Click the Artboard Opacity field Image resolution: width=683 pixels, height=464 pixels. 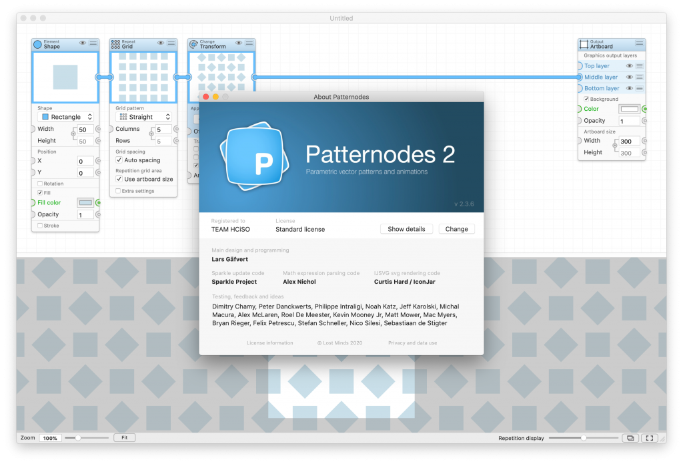(x=630, y=122)
